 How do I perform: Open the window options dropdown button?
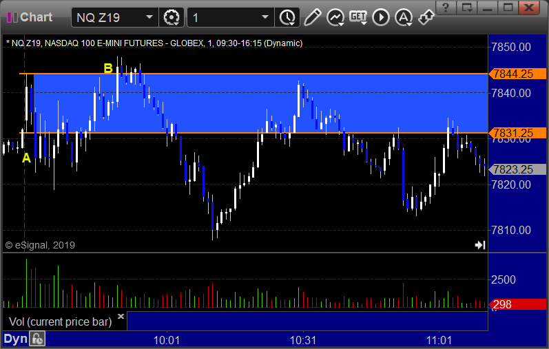pos(467,8)
